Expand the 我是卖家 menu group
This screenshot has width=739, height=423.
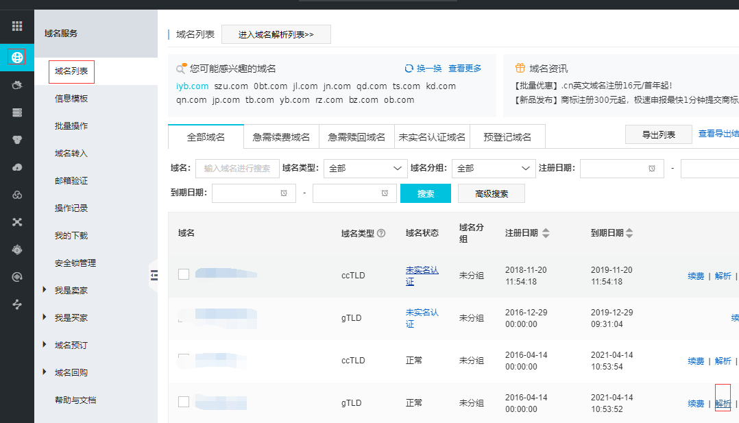45,289
